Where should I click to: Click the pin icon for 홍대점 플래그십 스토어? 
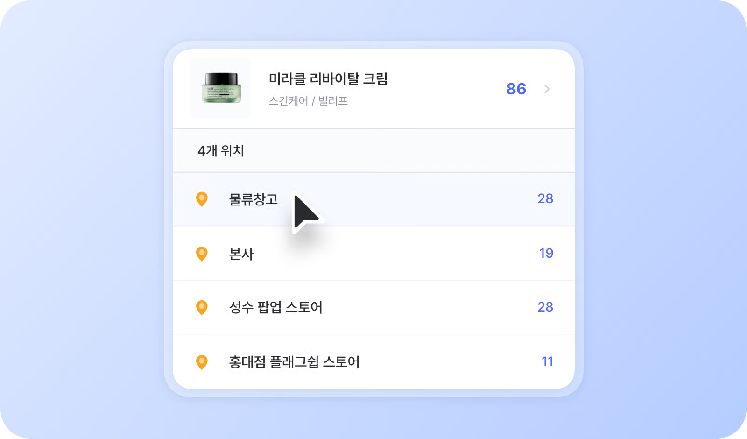pos(202,362)
